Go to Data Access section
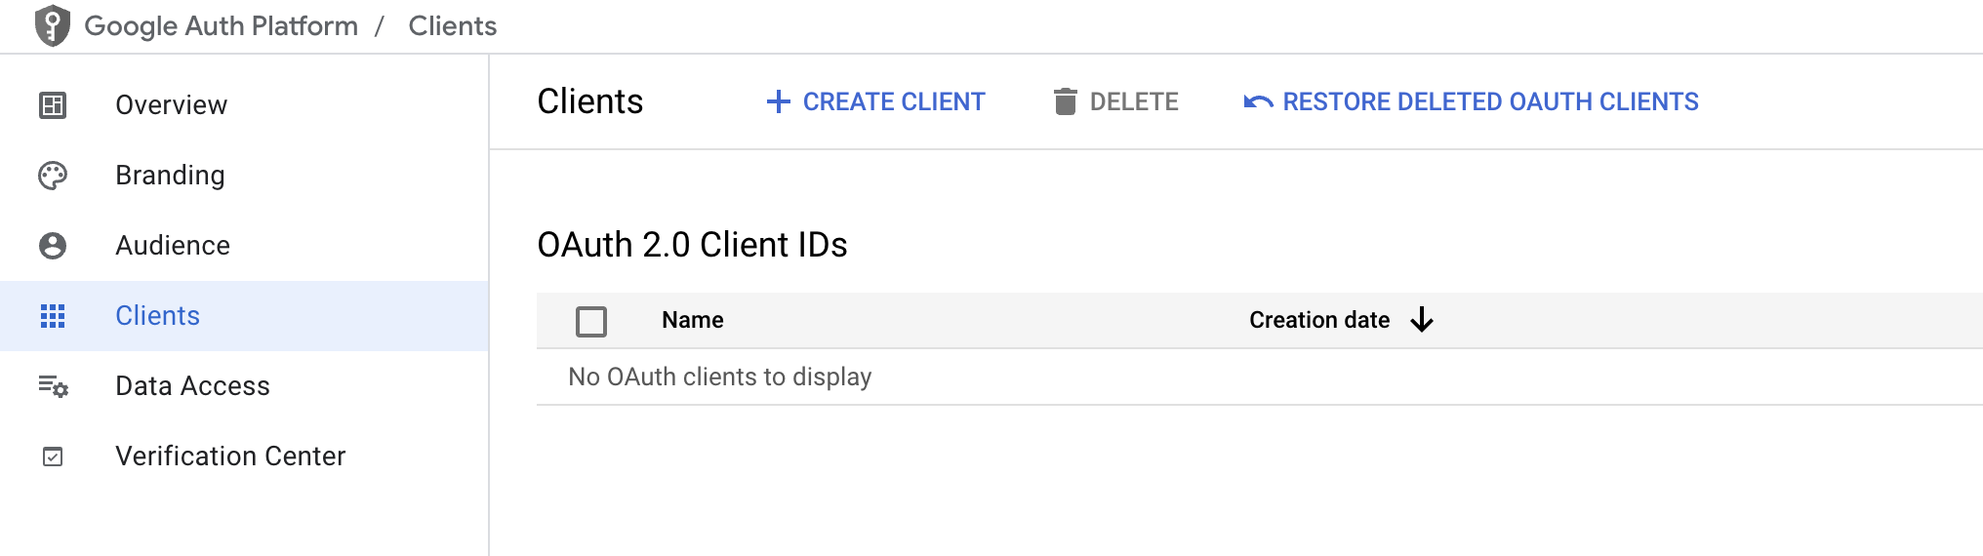1983x556 pixels. tap(192, 386)
